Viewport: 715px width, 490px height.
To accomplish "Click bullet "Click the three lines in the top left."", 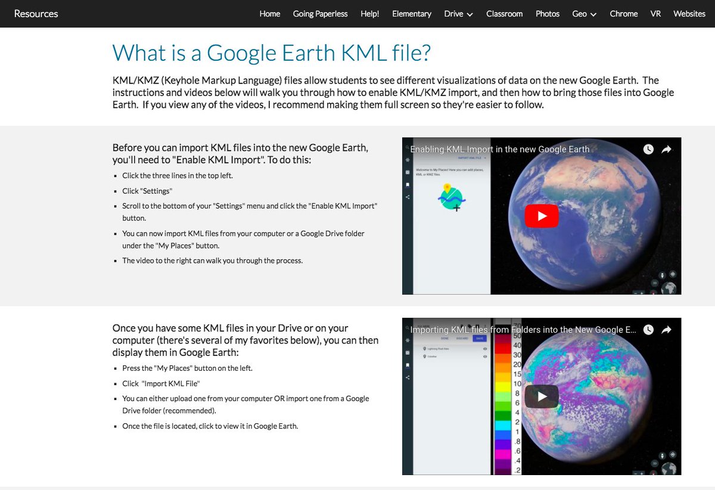I will 178,176.
